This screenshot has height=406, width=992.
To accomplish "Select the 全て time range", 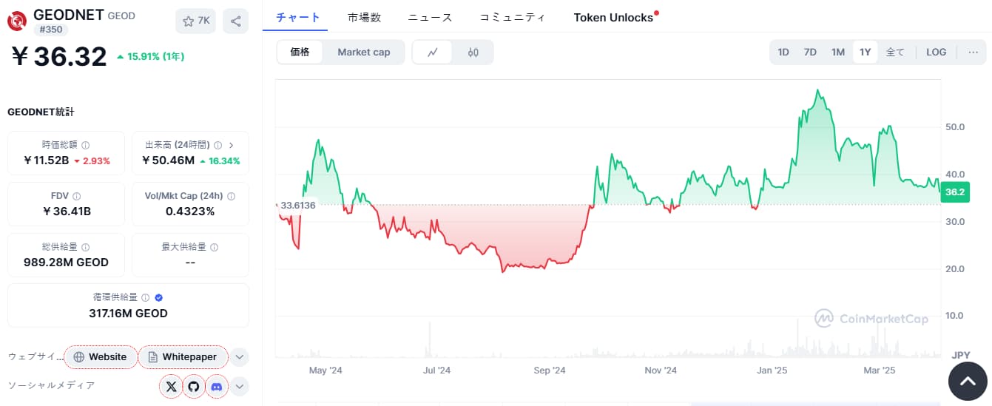I will pyautogui.click(x=895, y=52).
